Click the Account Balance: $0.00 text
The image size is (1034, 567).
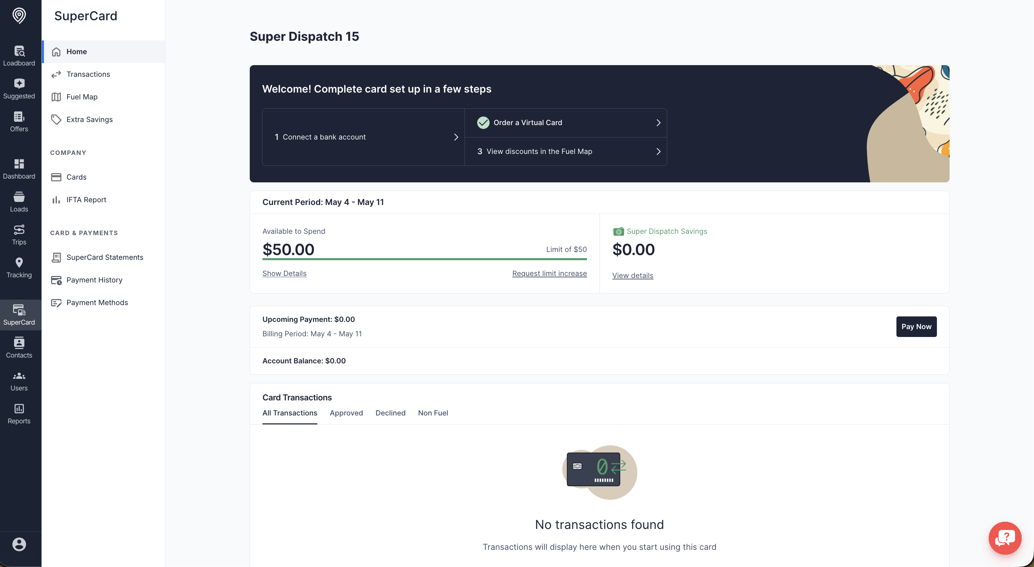pos(304,361)
